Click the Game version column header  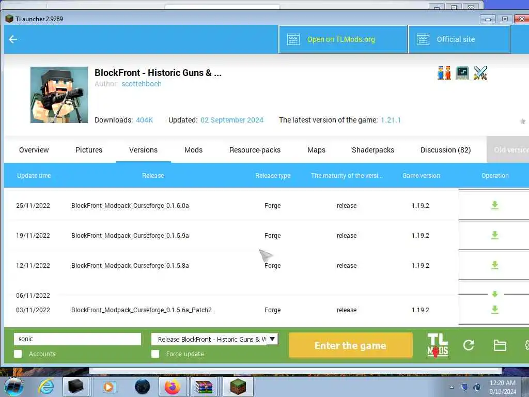pos(421,176)
